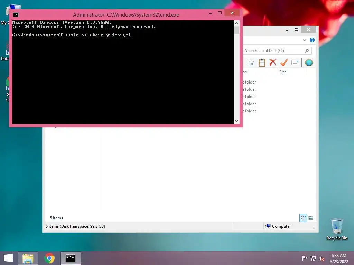Viewport: 354px width, 265px height.
Task: Minimize the Command Prompt window
Action: coord(211,13)
